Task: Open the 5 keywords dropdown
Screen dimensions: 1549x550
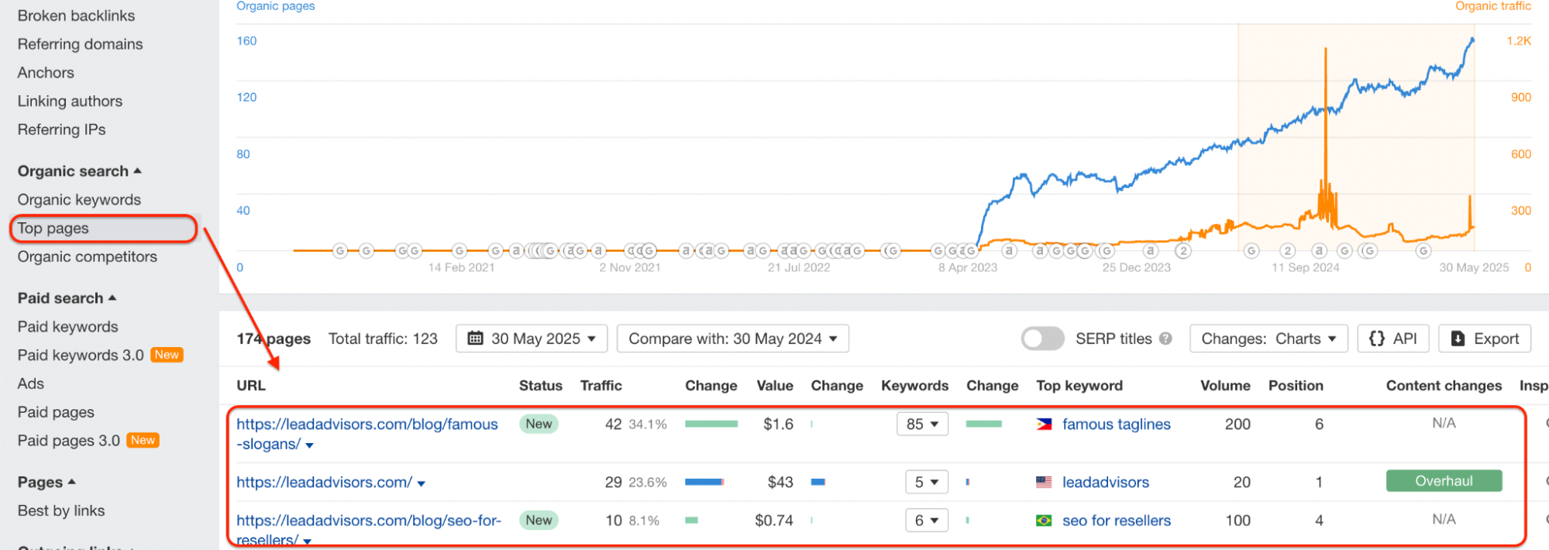Action: pos(927,482)
